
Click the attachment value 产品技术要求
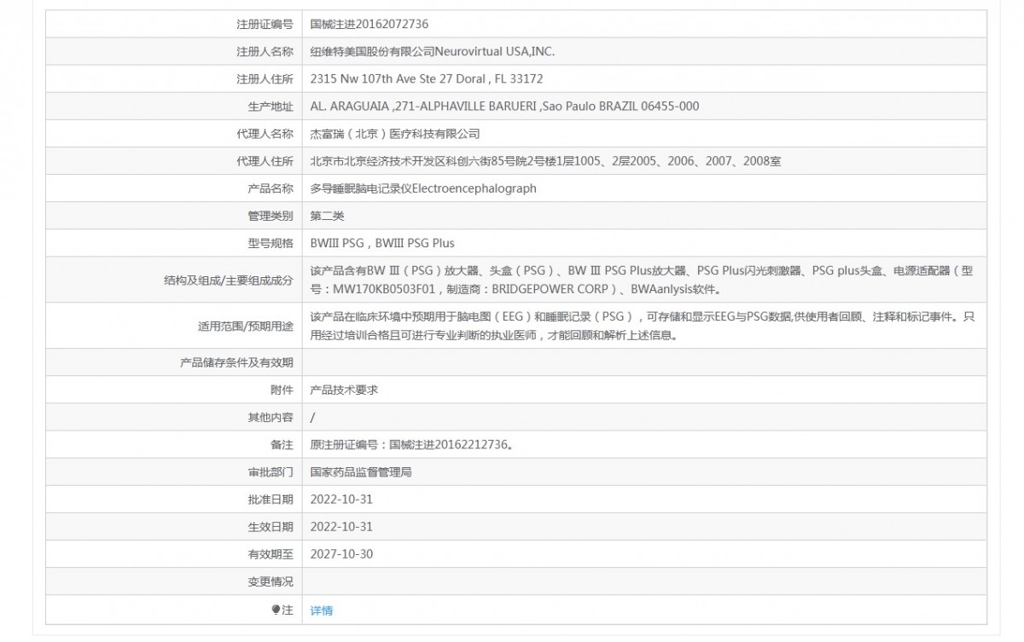pyautogui.click(x=345, y=390)
